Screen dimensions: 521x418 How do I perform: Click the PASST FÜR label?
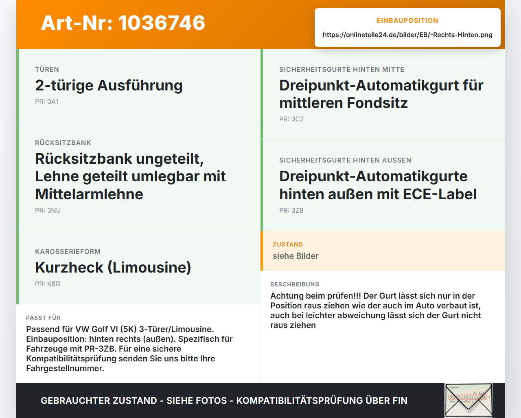(x=44, y=318)
